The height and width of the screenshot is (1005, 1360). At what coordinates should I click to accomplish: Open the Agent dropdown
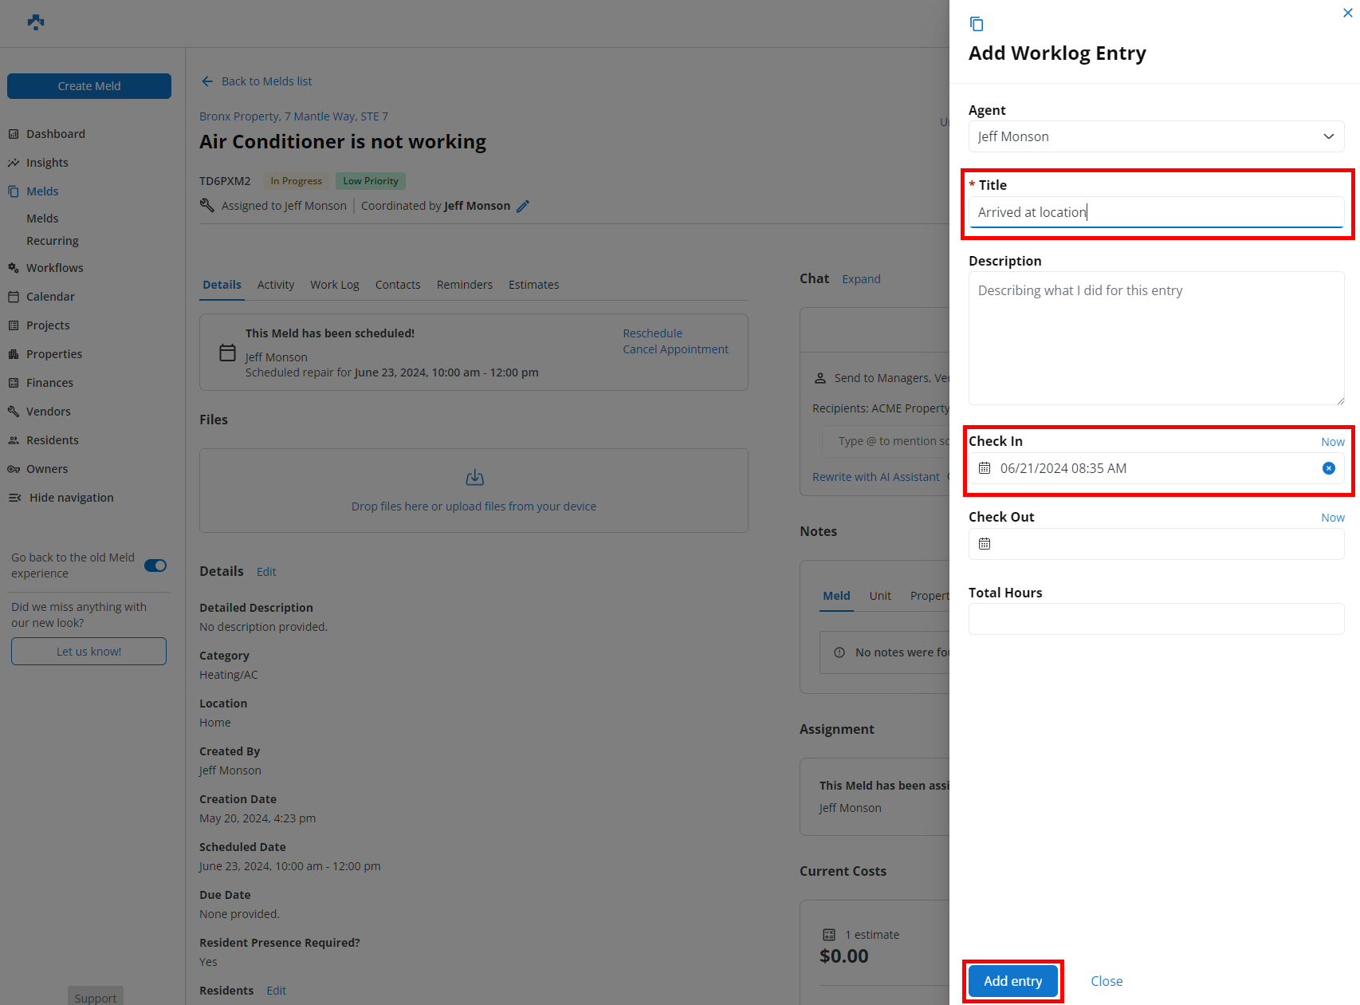1156,136
